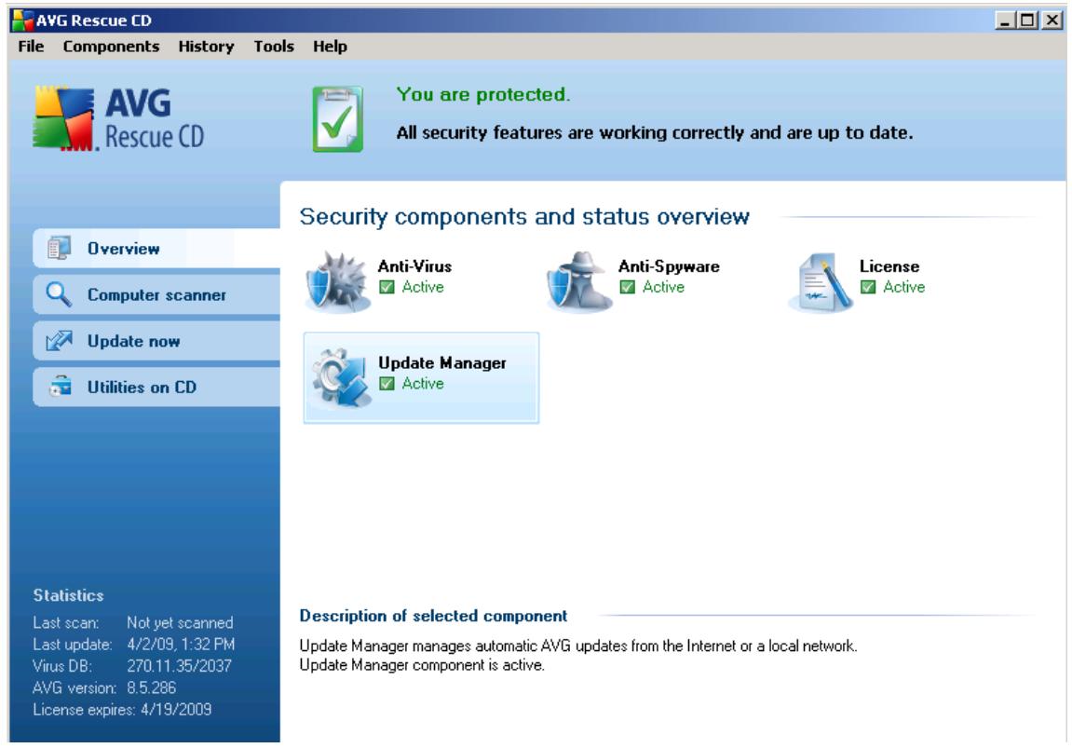Viewport: 1072px width, 748px height.
Task: Click 'License expires: 4/19/2009' text
Action: (122, 710)
